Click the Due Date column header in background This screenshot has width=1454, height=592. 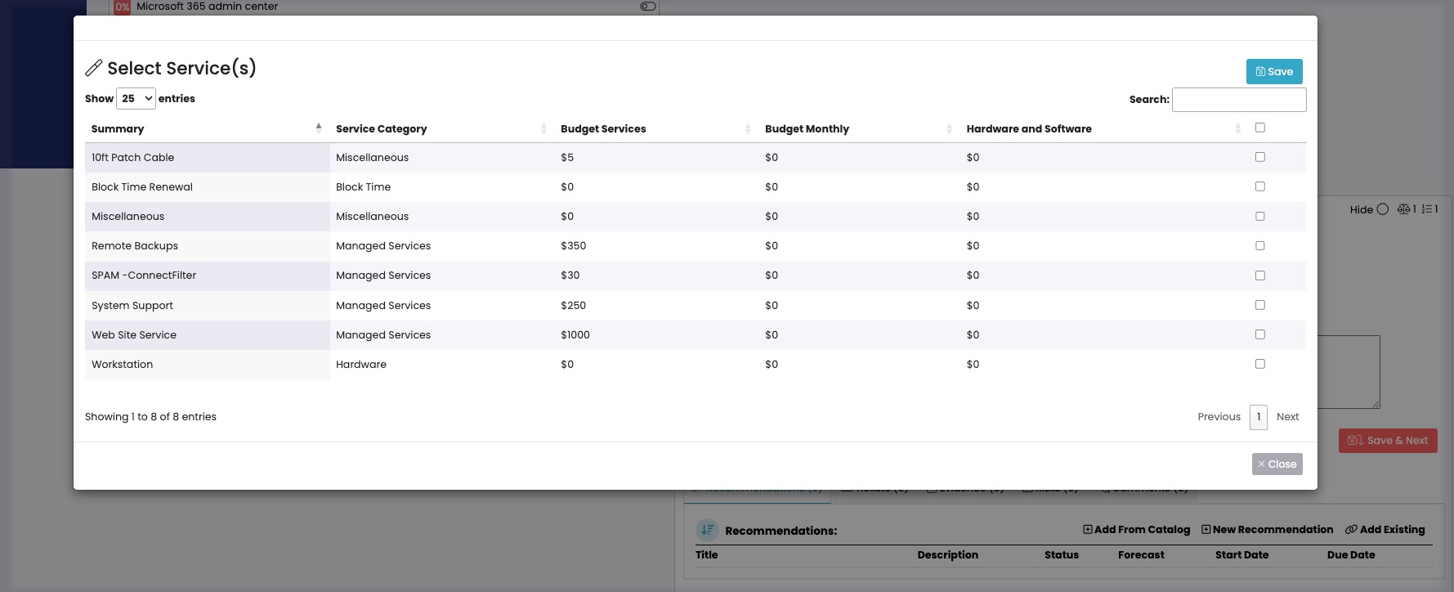pos(1351,554)
